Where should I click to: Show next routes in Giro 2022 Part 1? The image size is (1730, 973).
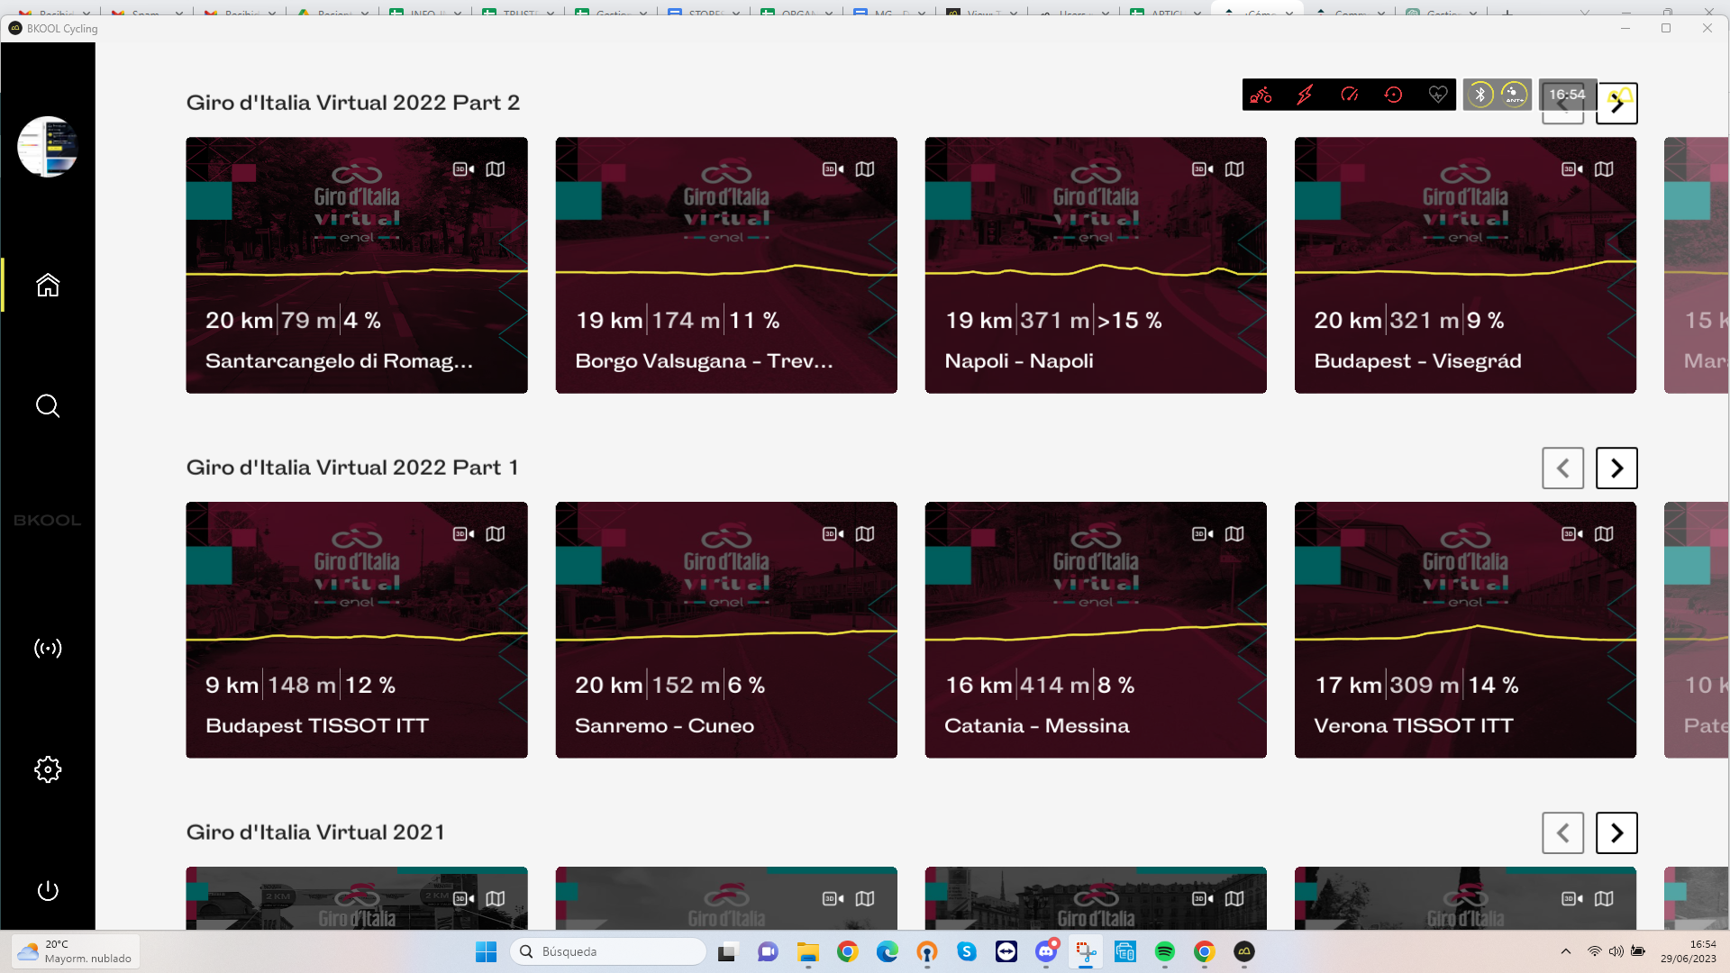click(x=1616, y=468)
